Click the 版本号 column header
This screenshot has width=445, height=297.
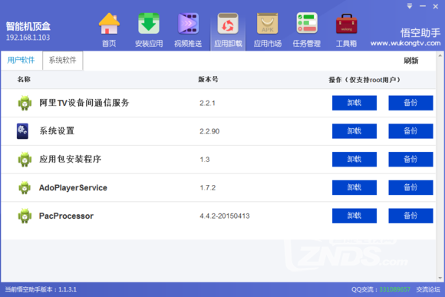(208, 80)
